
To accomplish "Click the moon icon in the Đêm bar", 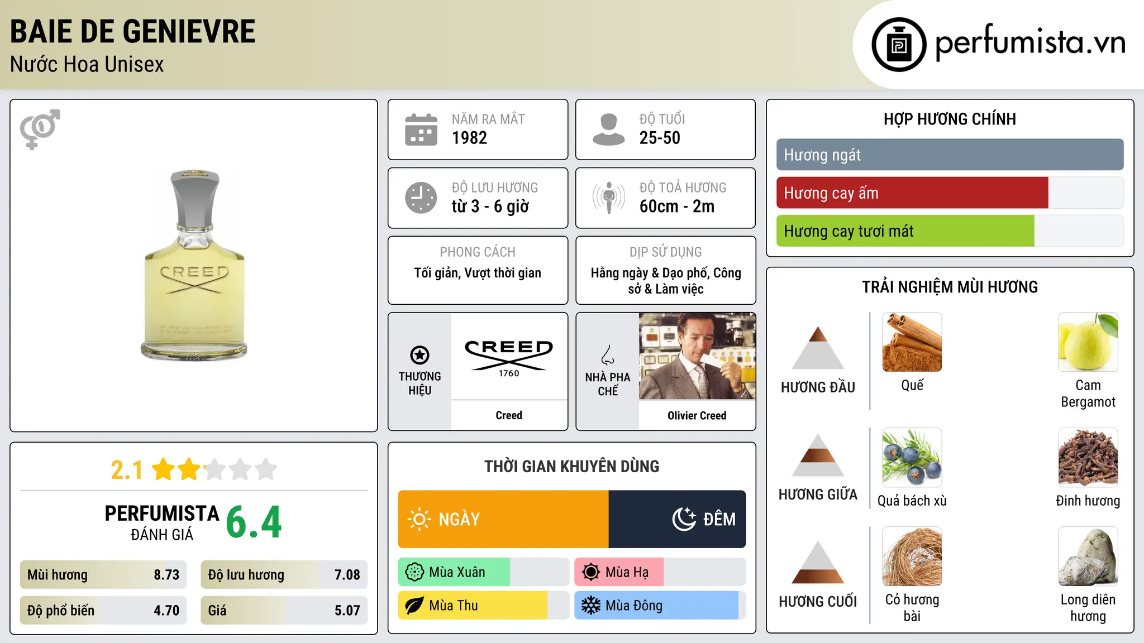I will click(684, 519).
